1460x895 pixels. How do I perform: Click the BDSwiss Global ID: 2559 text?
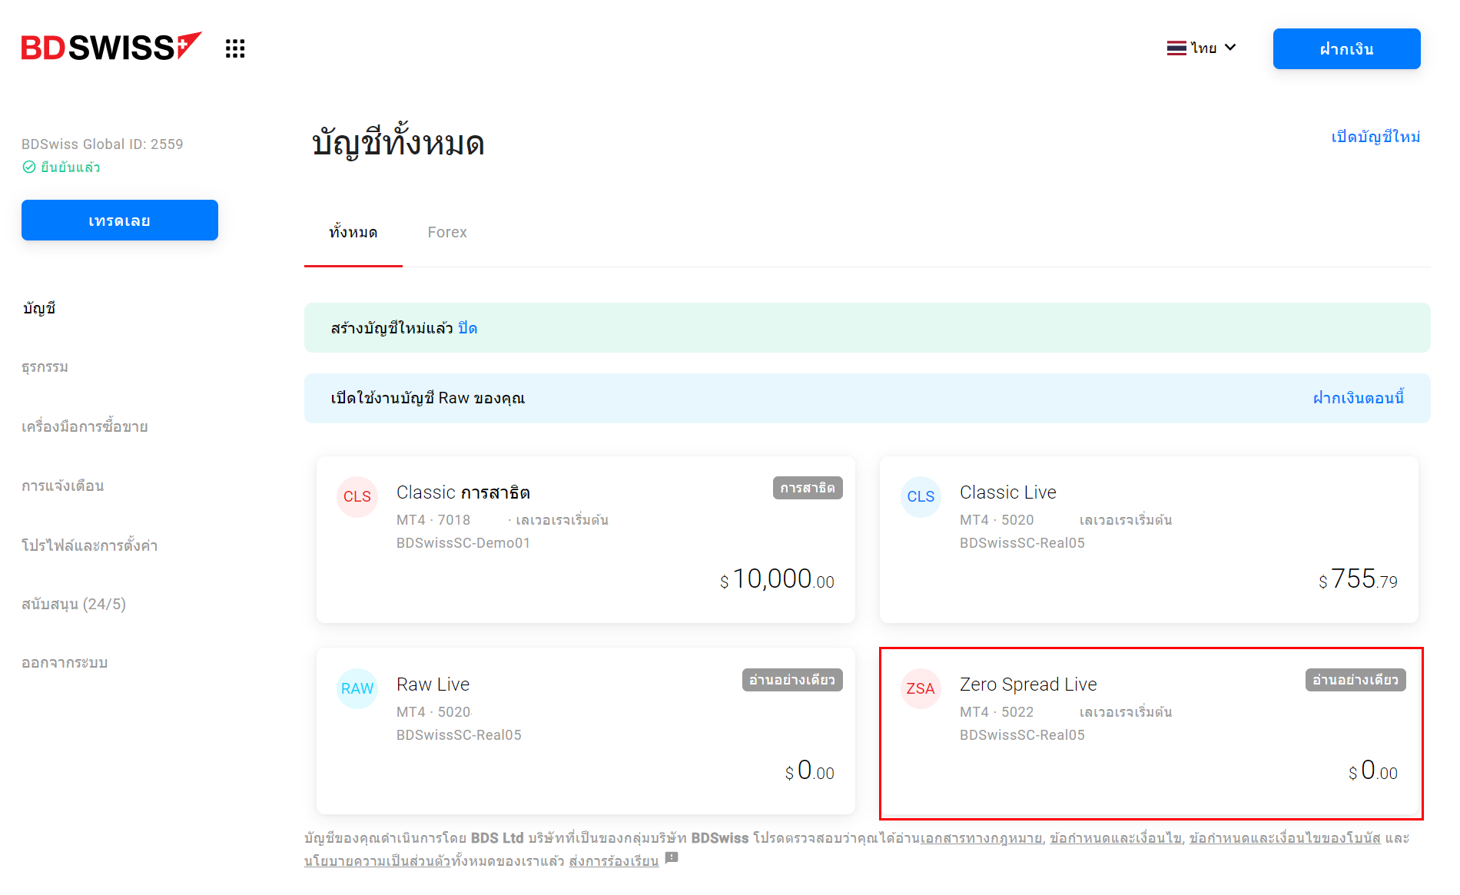pyautogui.click(x=102, y=144)
